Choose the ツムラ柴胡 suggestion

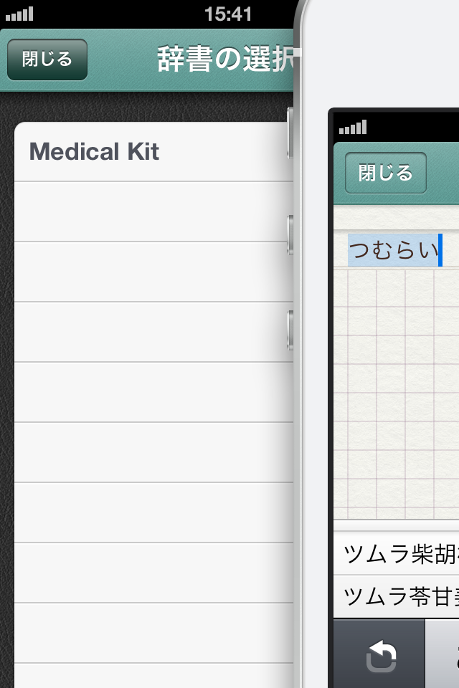(x=396, y=554)
